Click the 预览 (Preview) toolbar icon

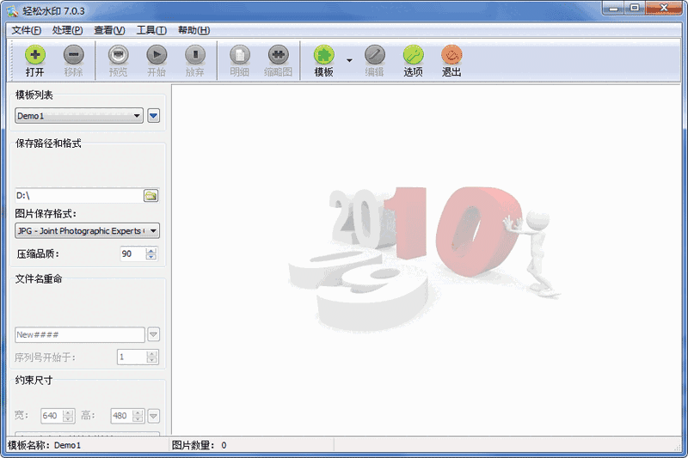pos(118,55)
